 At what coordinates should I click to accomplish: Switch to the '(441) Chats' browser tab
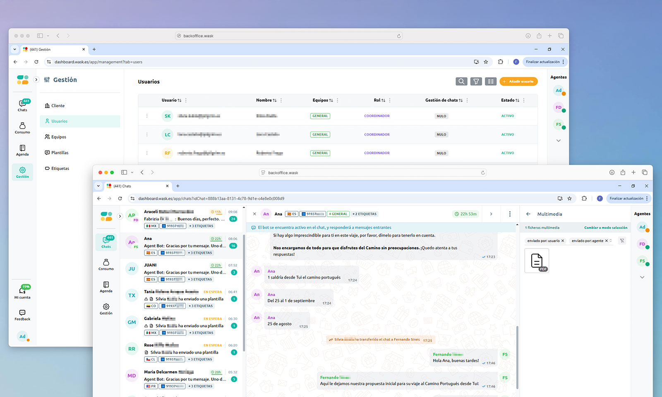[x=138, y=186]
